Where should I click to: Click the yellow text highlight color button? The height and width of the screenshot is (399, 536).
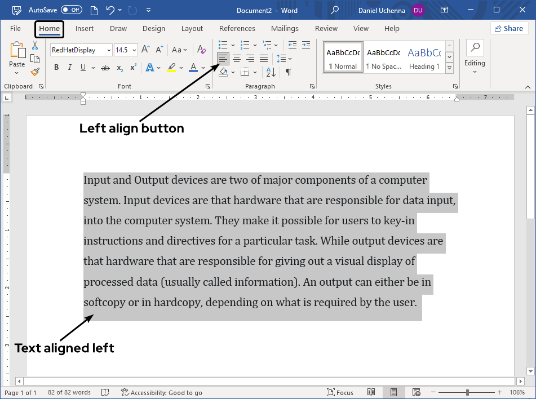tap(171, 68)
